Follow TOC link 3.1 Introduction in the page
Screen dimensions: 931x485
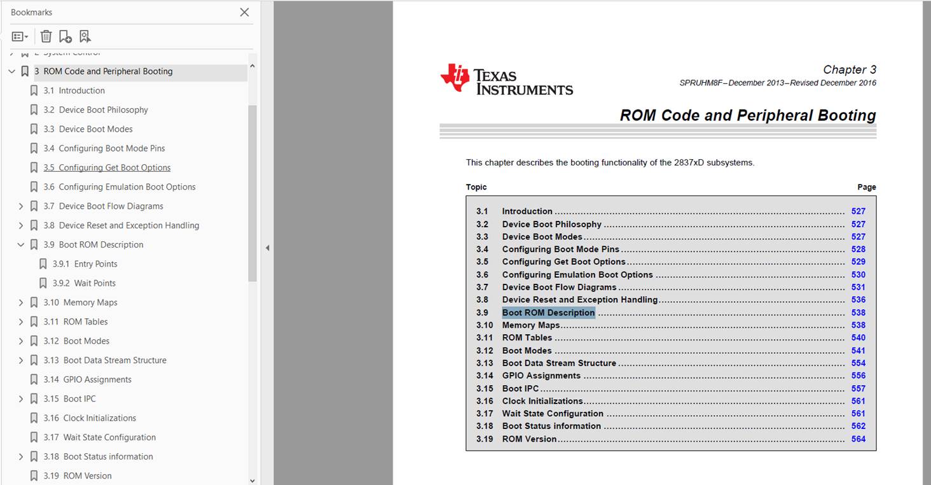[527, 211]
